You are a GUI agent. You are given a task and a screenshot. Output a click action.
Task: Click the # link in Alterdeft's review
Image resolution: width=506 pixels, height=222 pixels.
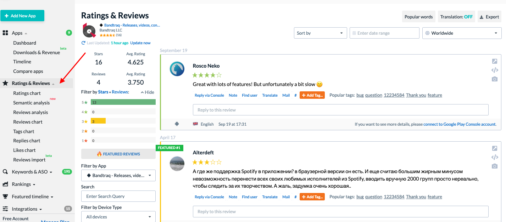(x=295, y=197)
